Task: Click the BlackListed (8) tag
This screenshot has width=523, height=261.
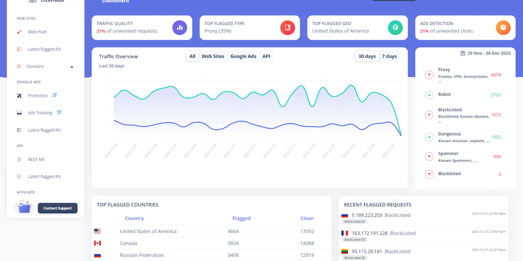Action: point(354,257)
